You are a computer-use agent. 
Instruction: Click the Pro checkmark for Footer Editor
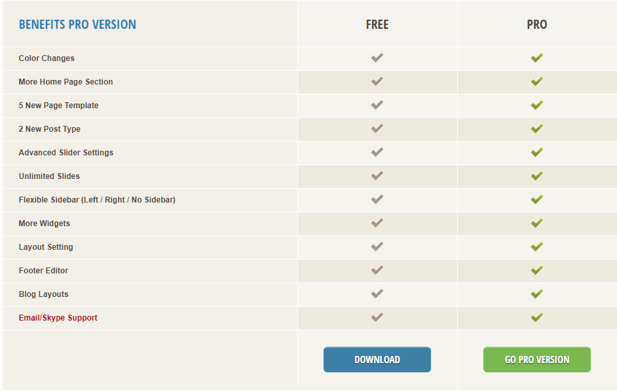536,270
